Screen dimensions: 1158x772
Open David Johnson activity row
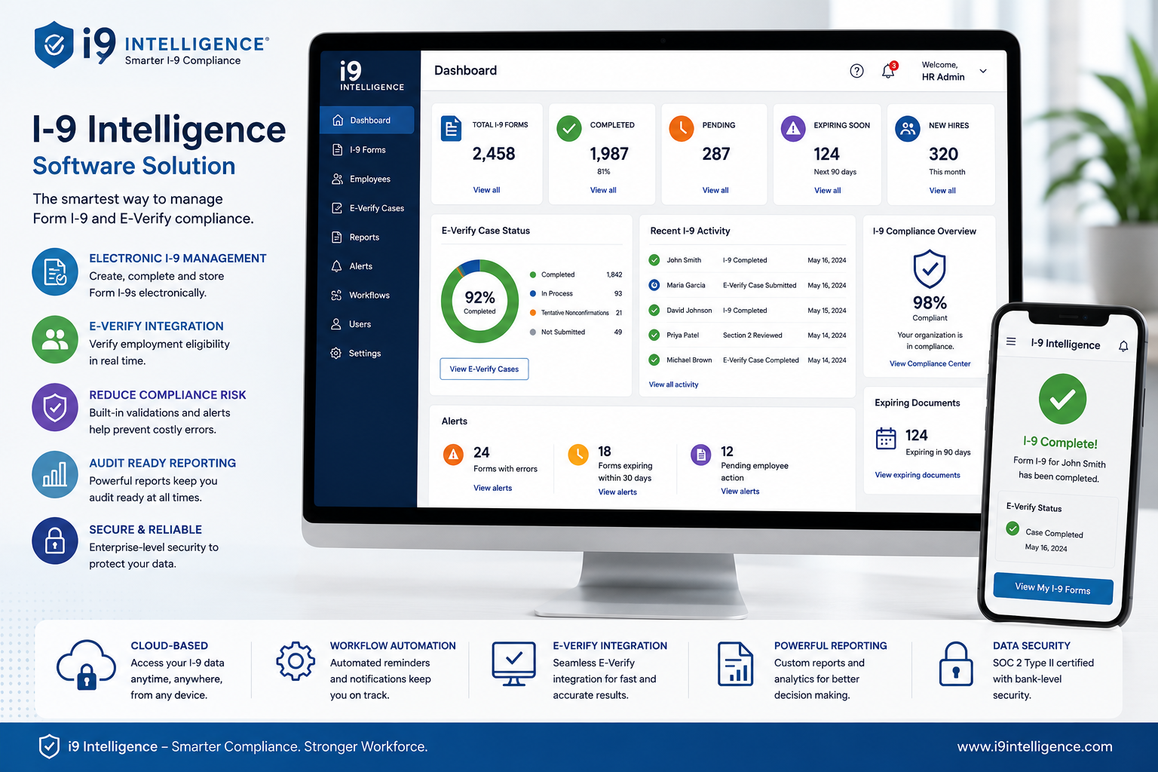point(747,310)
